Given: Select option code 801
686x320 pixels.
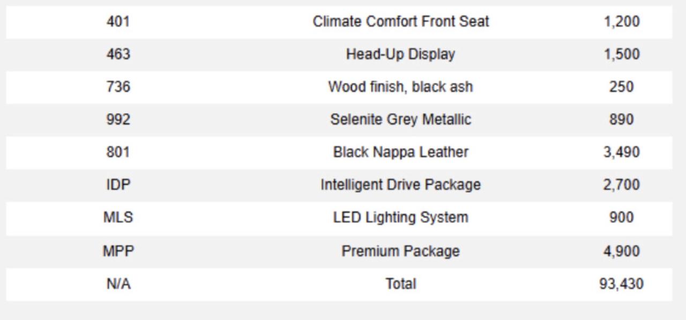Looking at the screenshot, I should pos(118,152).
